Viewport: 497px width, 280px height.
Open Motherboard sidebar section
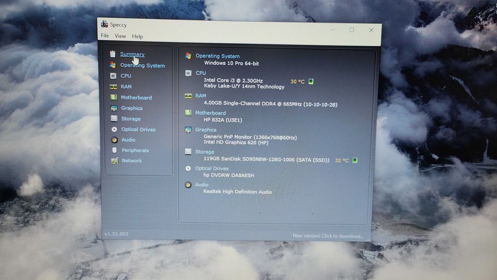coord(136,97)
